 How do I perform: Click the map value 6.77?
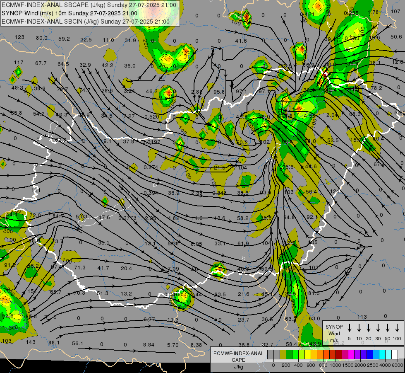point(149,320)
